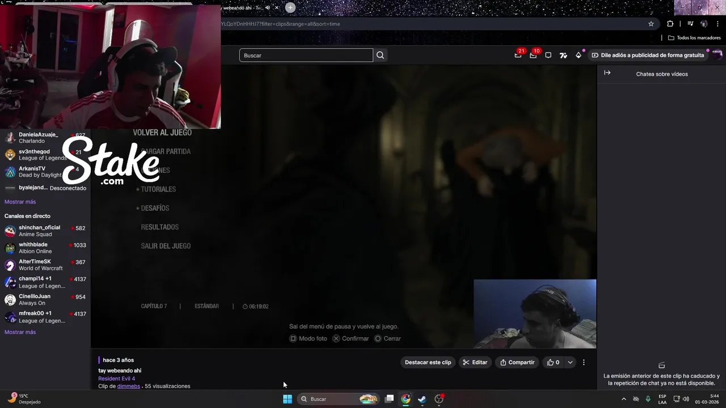Screen dimensions: 726x408
Task: Open a new browser tab
Action: click(290, 7)
